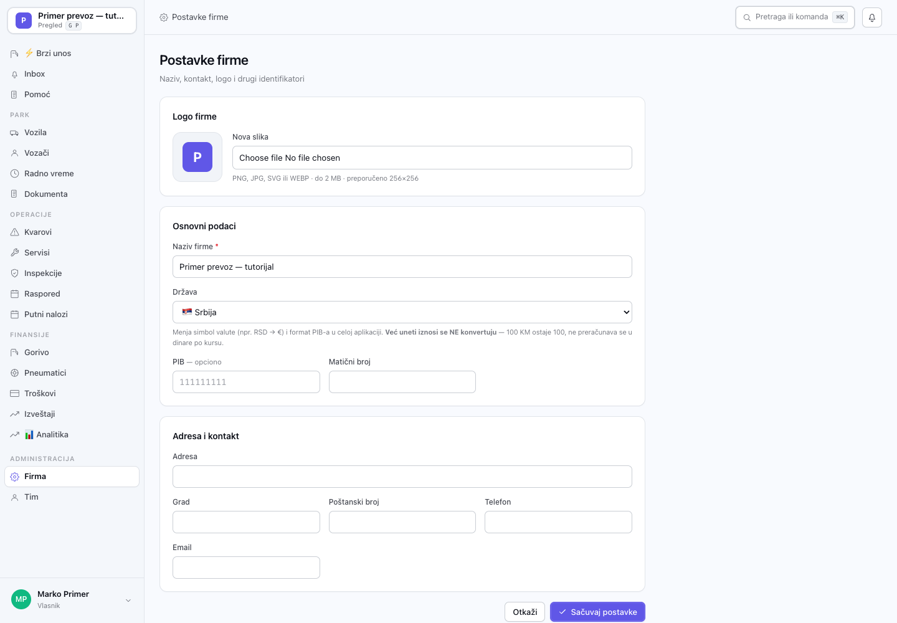The width and height of the screenshot is (897, 623).
Task: Open Analitika section
Action: pyautogui.click(x=72, y=435)
